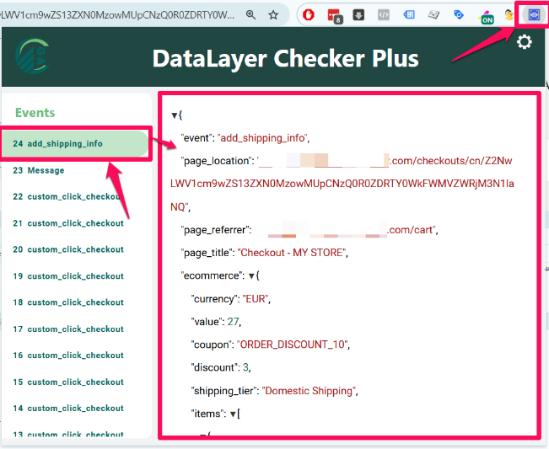Click the "add_shipping_info" event value
549x449 pixels.
pyautogui.click(x=262, y=138)
